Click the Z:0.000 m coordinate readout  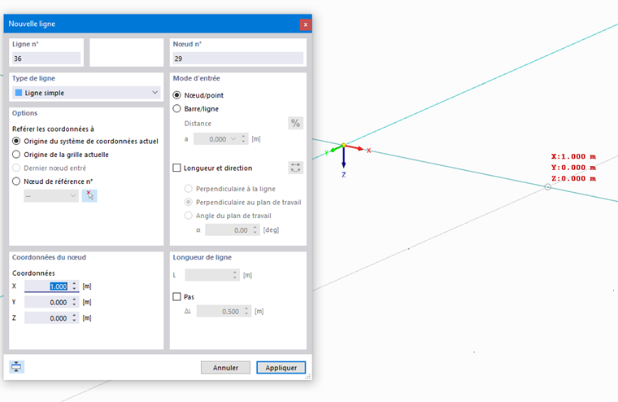(x=573, y=179)
